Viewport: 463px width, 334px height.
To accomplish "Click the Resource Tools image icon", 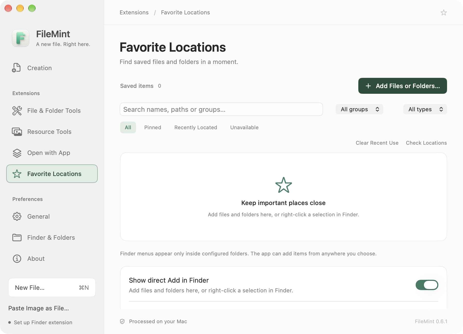I will click(17, 132).
